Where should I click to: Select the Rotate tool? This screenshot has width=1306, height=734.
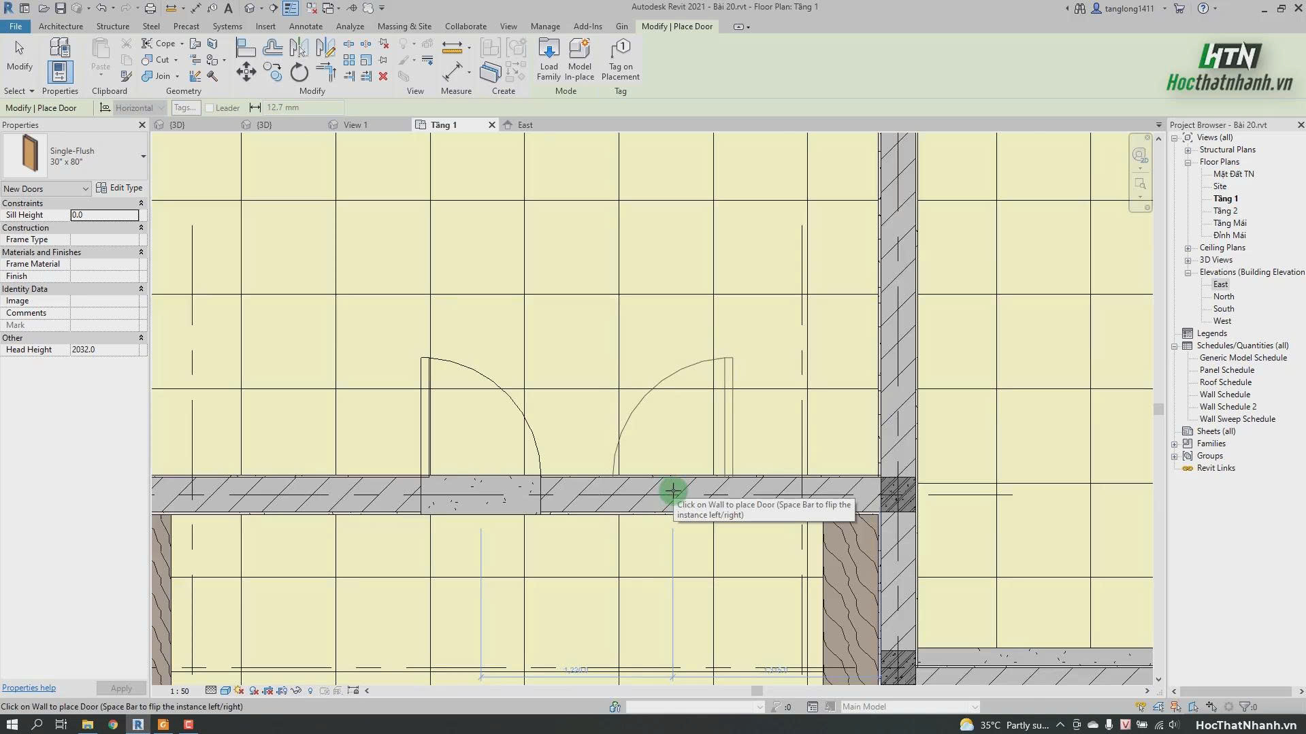(x=299, y=72)
